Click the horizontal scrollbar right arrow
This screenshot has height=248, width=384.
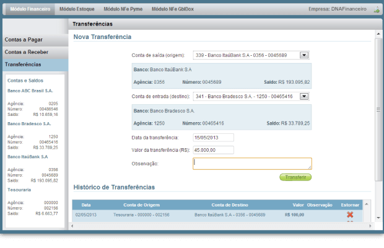[370, 226]
